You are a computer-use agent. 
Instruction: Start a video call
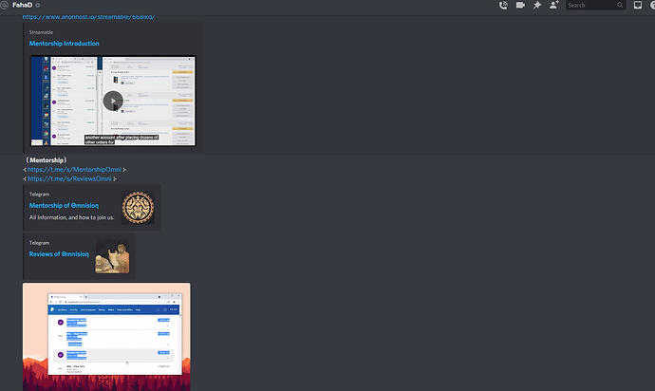(x=520, y=5)
